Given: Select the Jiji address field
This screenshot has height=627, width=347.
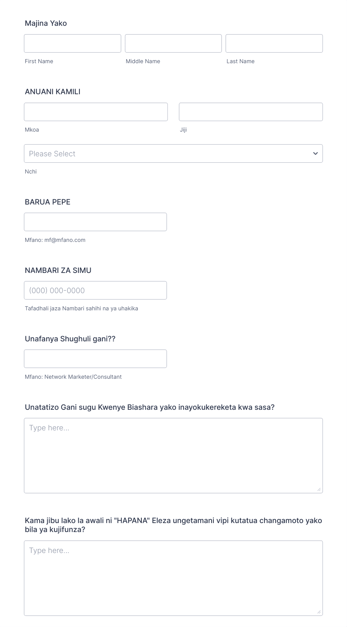Looking at the screenshot, I should click(251, 112).
